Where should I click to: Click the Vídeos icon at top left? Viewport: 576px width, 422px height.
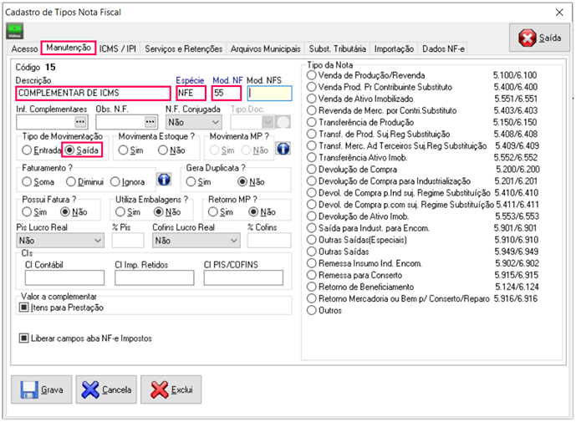15,31
